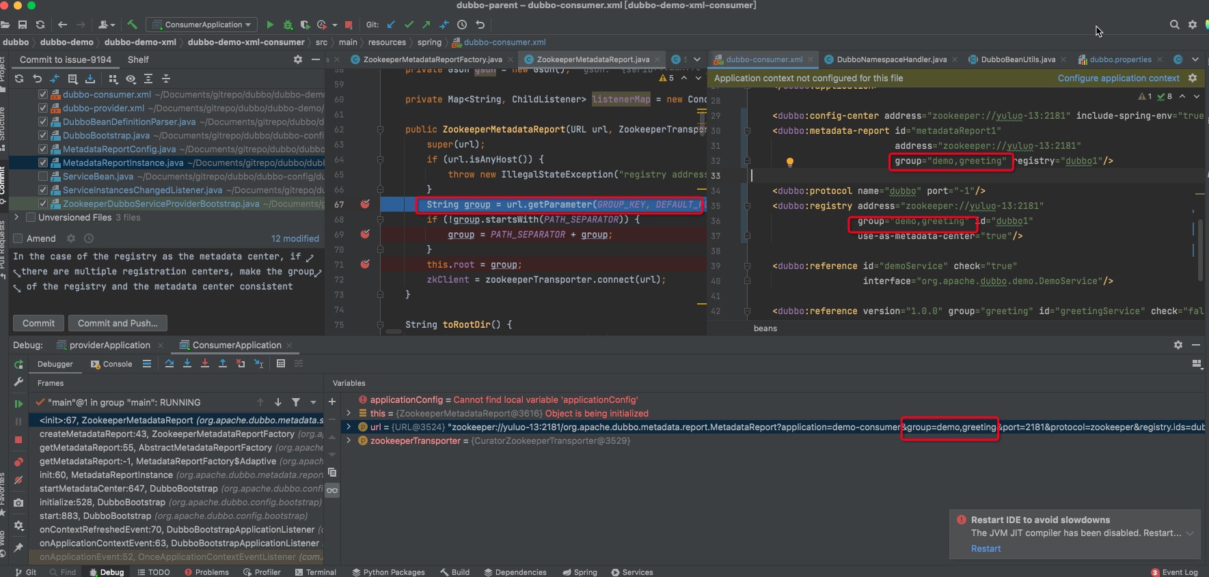Click in the commit message text area
This screenshot has height=577, width=1209.
(x=167, y=279)
